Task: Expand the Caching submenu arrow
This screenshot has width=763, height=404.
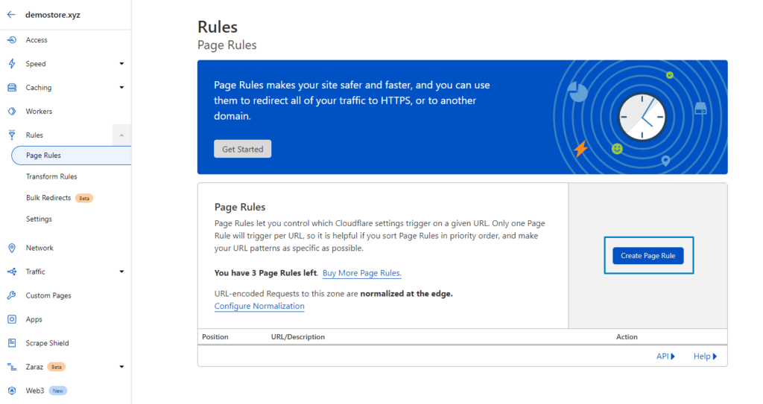Action: 121,88
